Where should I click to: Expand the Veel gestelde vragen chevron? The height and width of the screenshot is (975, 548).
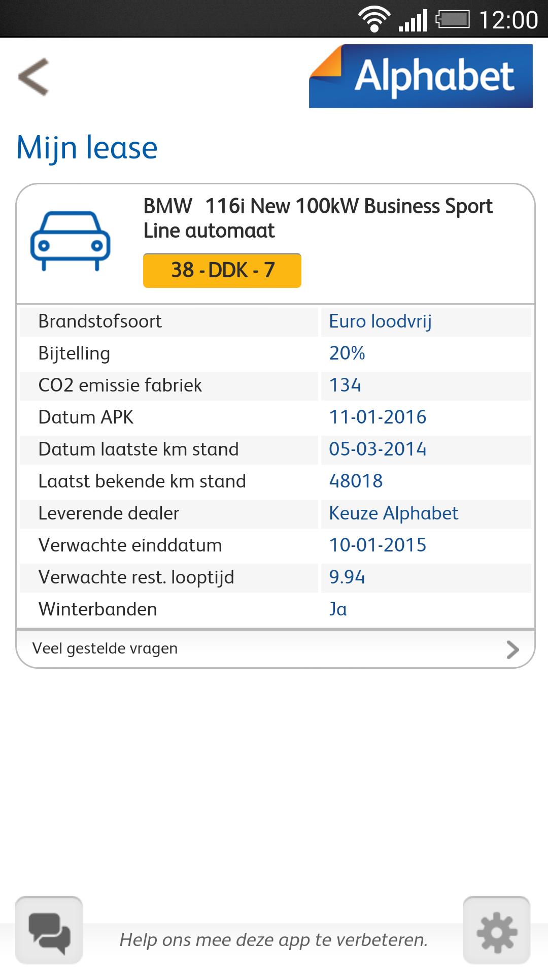(x=512, y=649)
